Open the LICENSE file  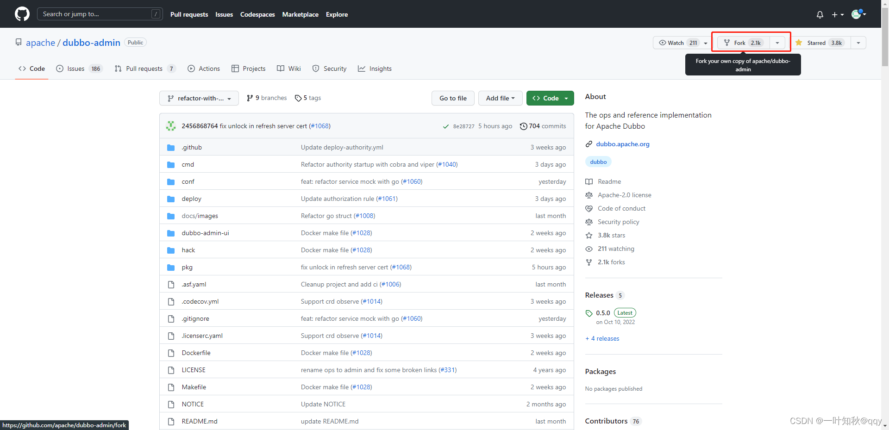[x=194, y=370]
